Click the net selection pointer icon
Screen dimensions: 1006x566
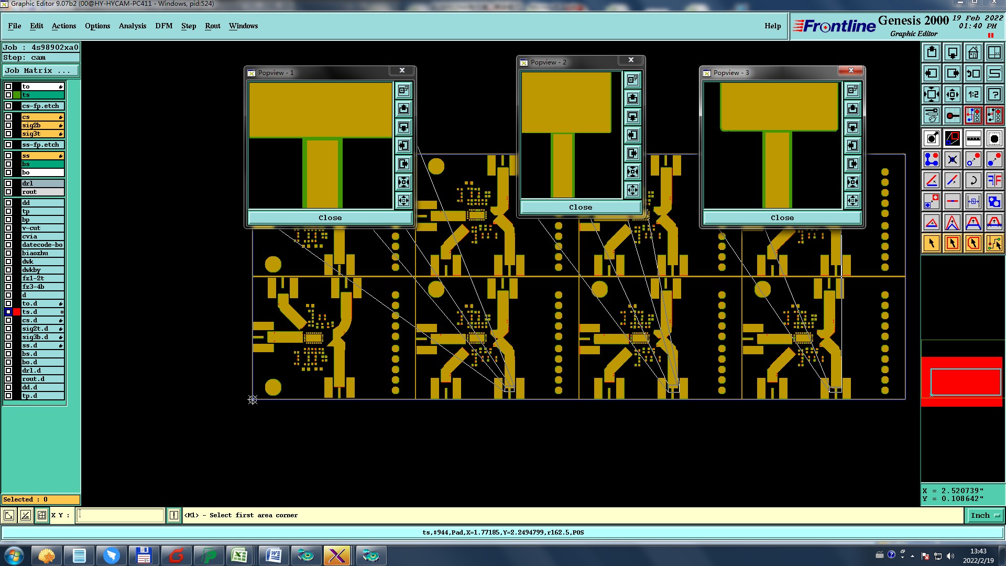coord(994,243)
